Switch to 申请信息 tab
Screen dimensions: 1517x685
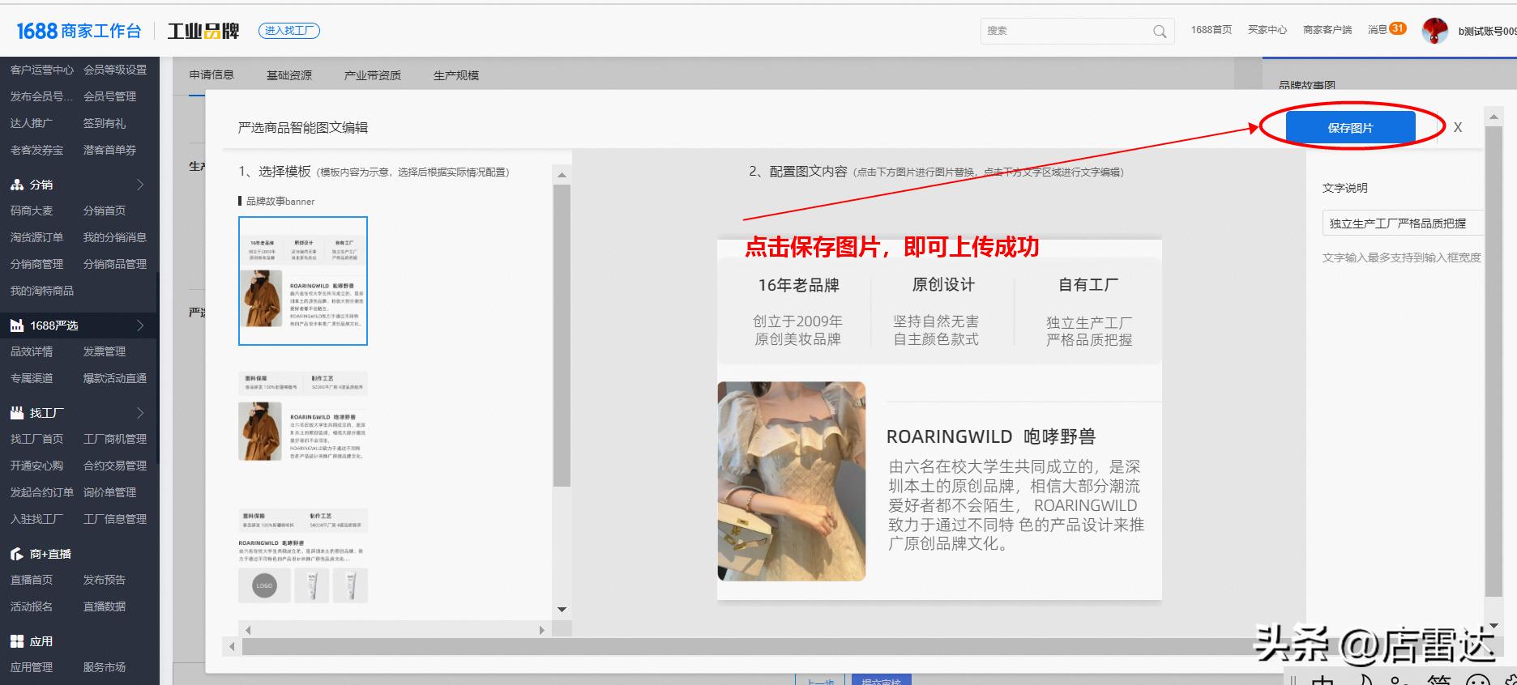click(212, 74)
